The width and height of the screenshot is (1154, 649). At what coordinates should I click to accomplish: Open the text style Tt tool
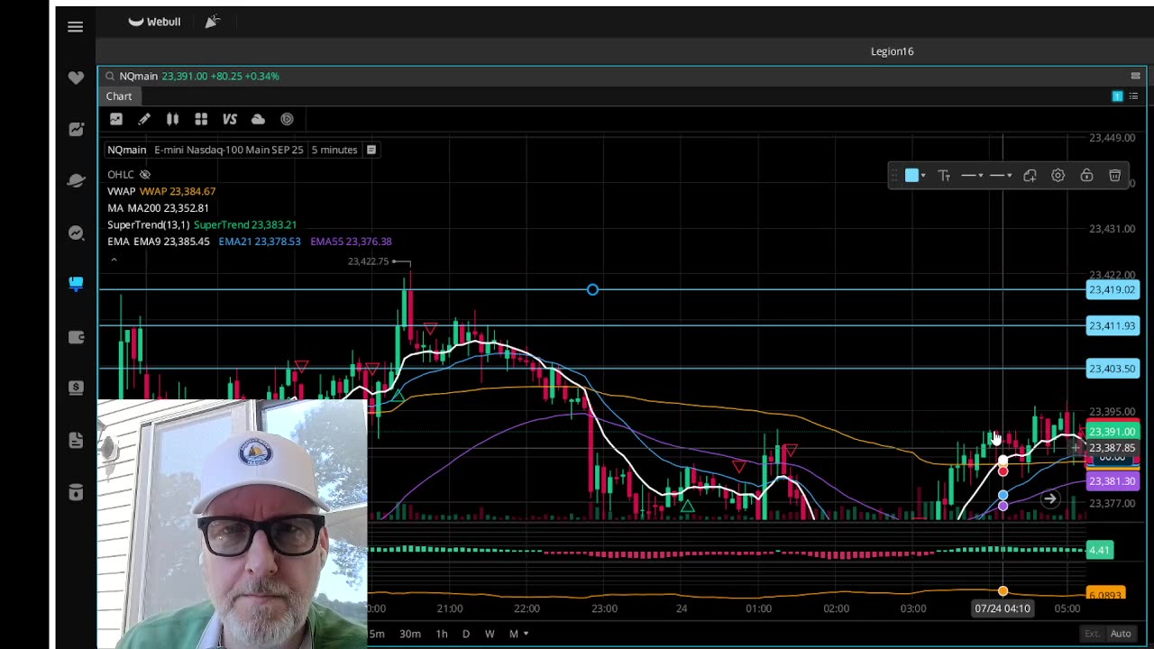(944, 176)
